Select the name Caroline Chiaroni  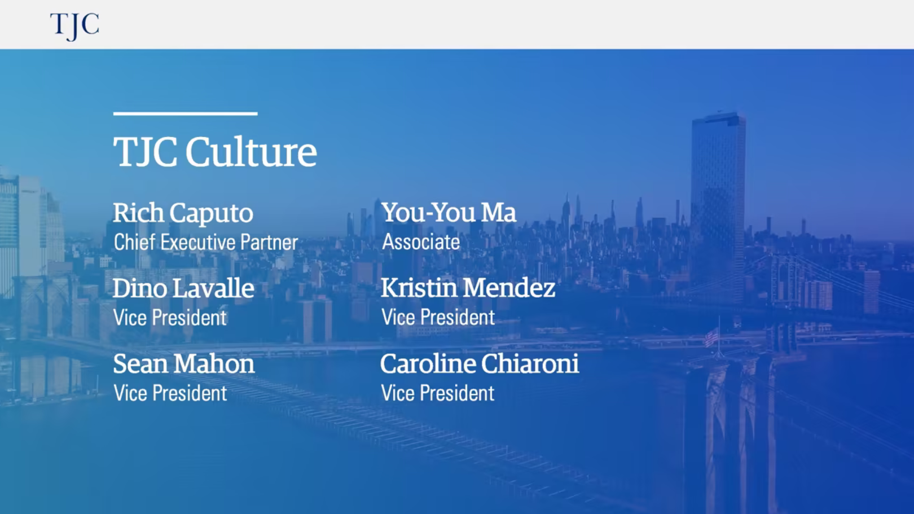pyautogui.click(x=479, y=363)
